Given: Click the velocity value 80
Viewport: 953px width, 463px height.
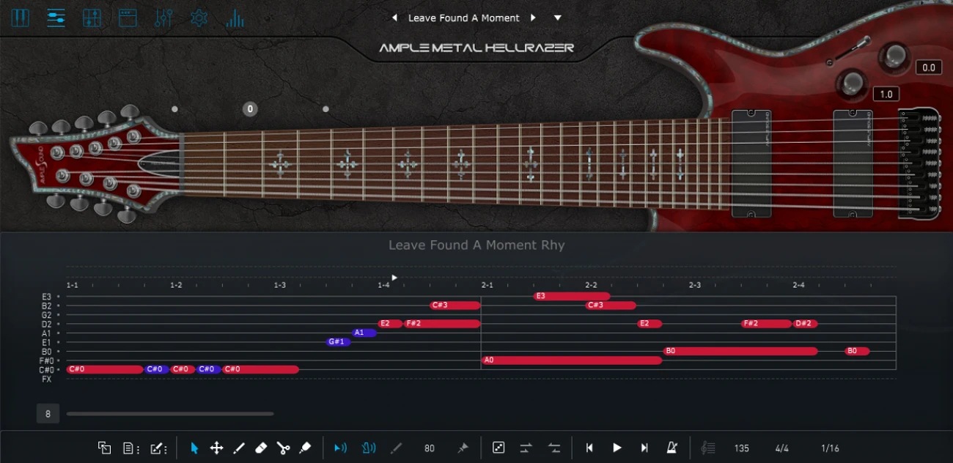Looking at the screenshot, I should [430, 448].
